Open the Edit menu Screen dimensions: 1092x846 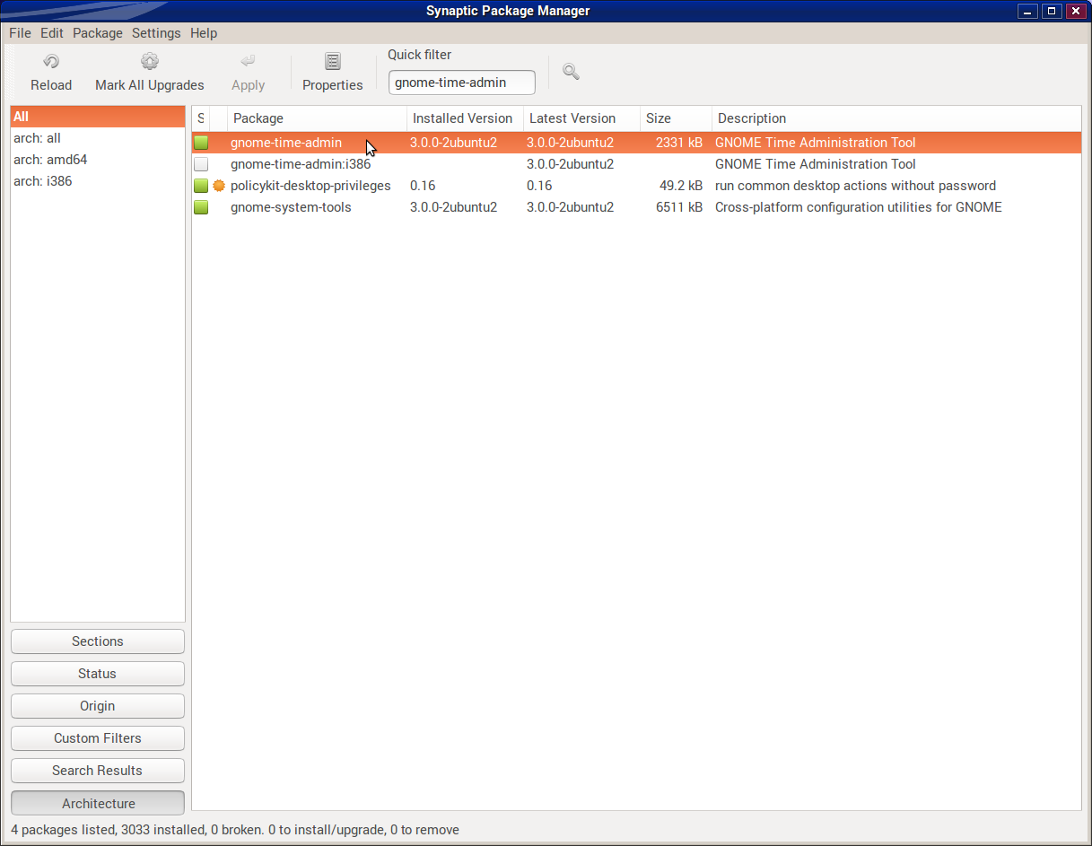tap(52, 33)
